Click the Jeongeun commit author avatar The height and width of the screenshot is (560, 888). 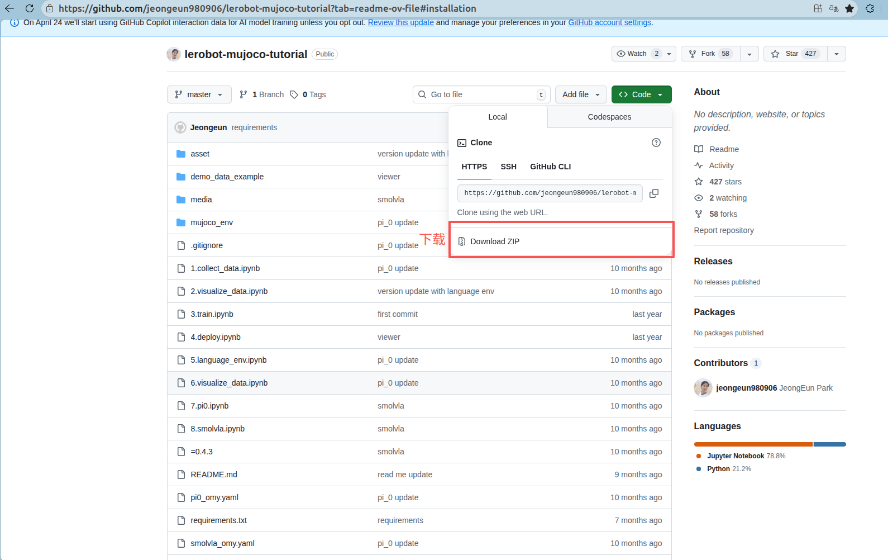coord(180,127)
